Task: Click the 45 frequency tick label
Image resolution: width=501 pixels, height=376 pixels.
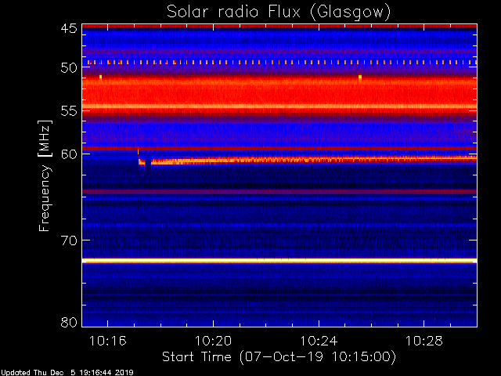Action: pos(69,28)
